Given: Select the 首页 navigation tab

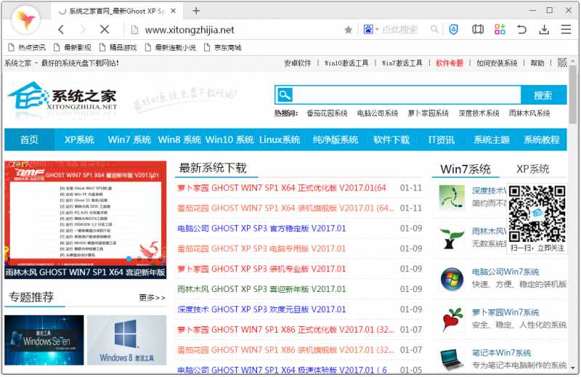Looking at the screenshot, I should [29, 139].
